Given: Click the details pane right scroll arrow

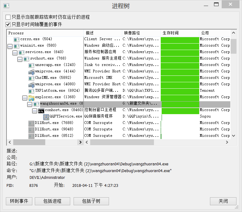Looking at the screenshot, I should 227,142.
